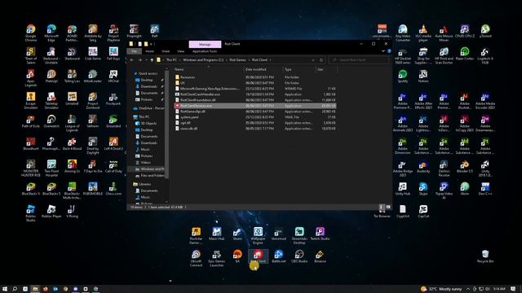522x293 pixels.
Task: Go back in File Explorer
Action: tap(132, 60)
